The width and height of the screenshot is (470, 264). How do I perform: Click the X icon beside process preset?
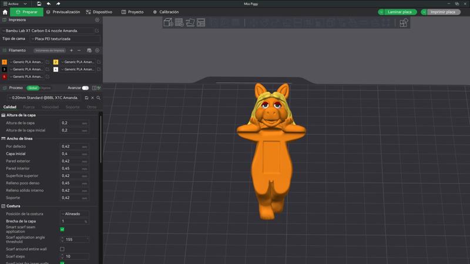point(92,98)
